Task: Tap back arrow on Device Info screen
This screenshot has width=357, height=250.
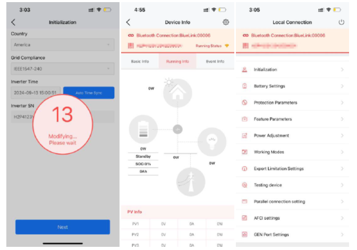Action: (129, 22)
